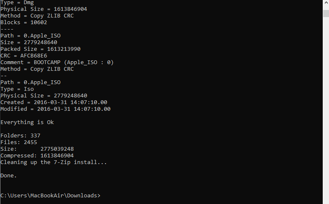Click the "Physical Size = 1613846904" line
Screen dimensions: 329x204
pyautogui.click(x=44, y=9)
